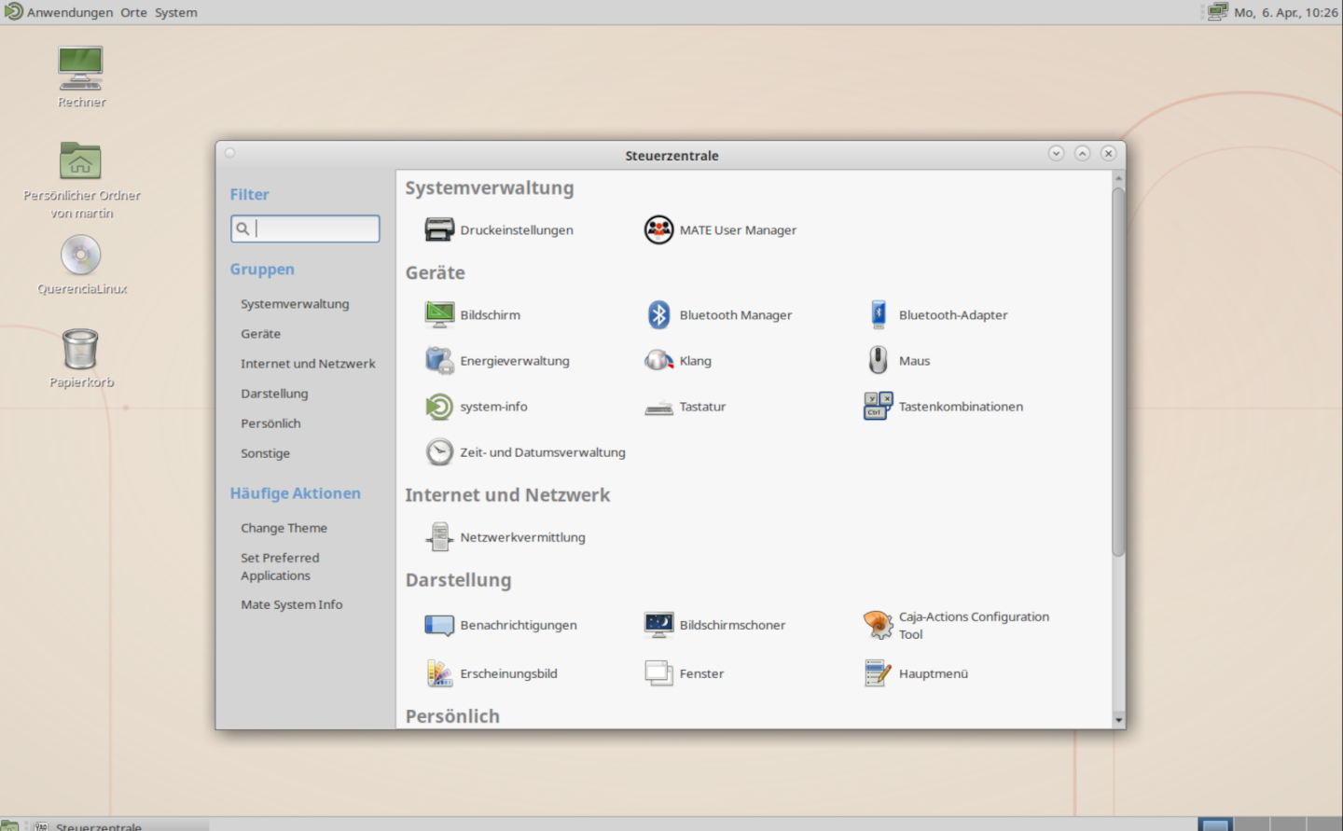
Task: Click the scrollbar down arrow
Action: (1118, 720)
